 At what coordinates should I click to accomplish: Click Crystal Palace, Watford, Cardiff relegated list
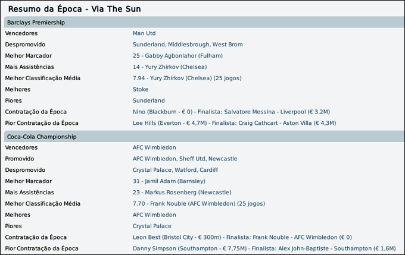(176, 170)
